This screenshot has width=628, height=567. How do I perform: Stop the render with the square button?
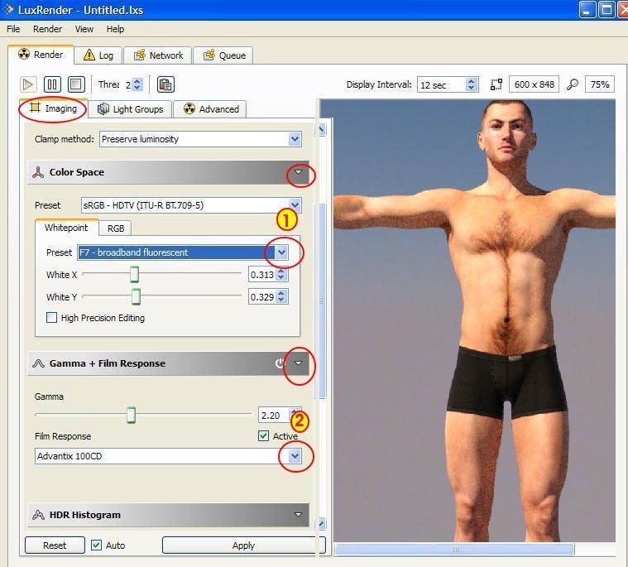tap(75, 84)
